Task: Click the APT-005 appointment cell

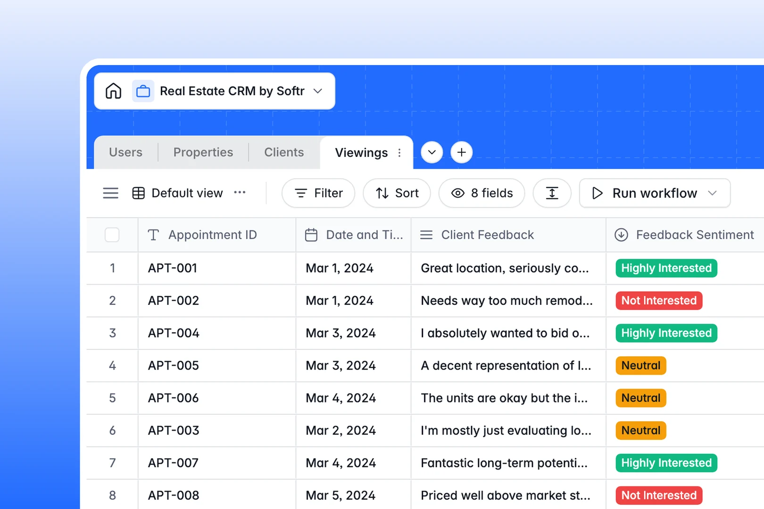Action: 217,366
